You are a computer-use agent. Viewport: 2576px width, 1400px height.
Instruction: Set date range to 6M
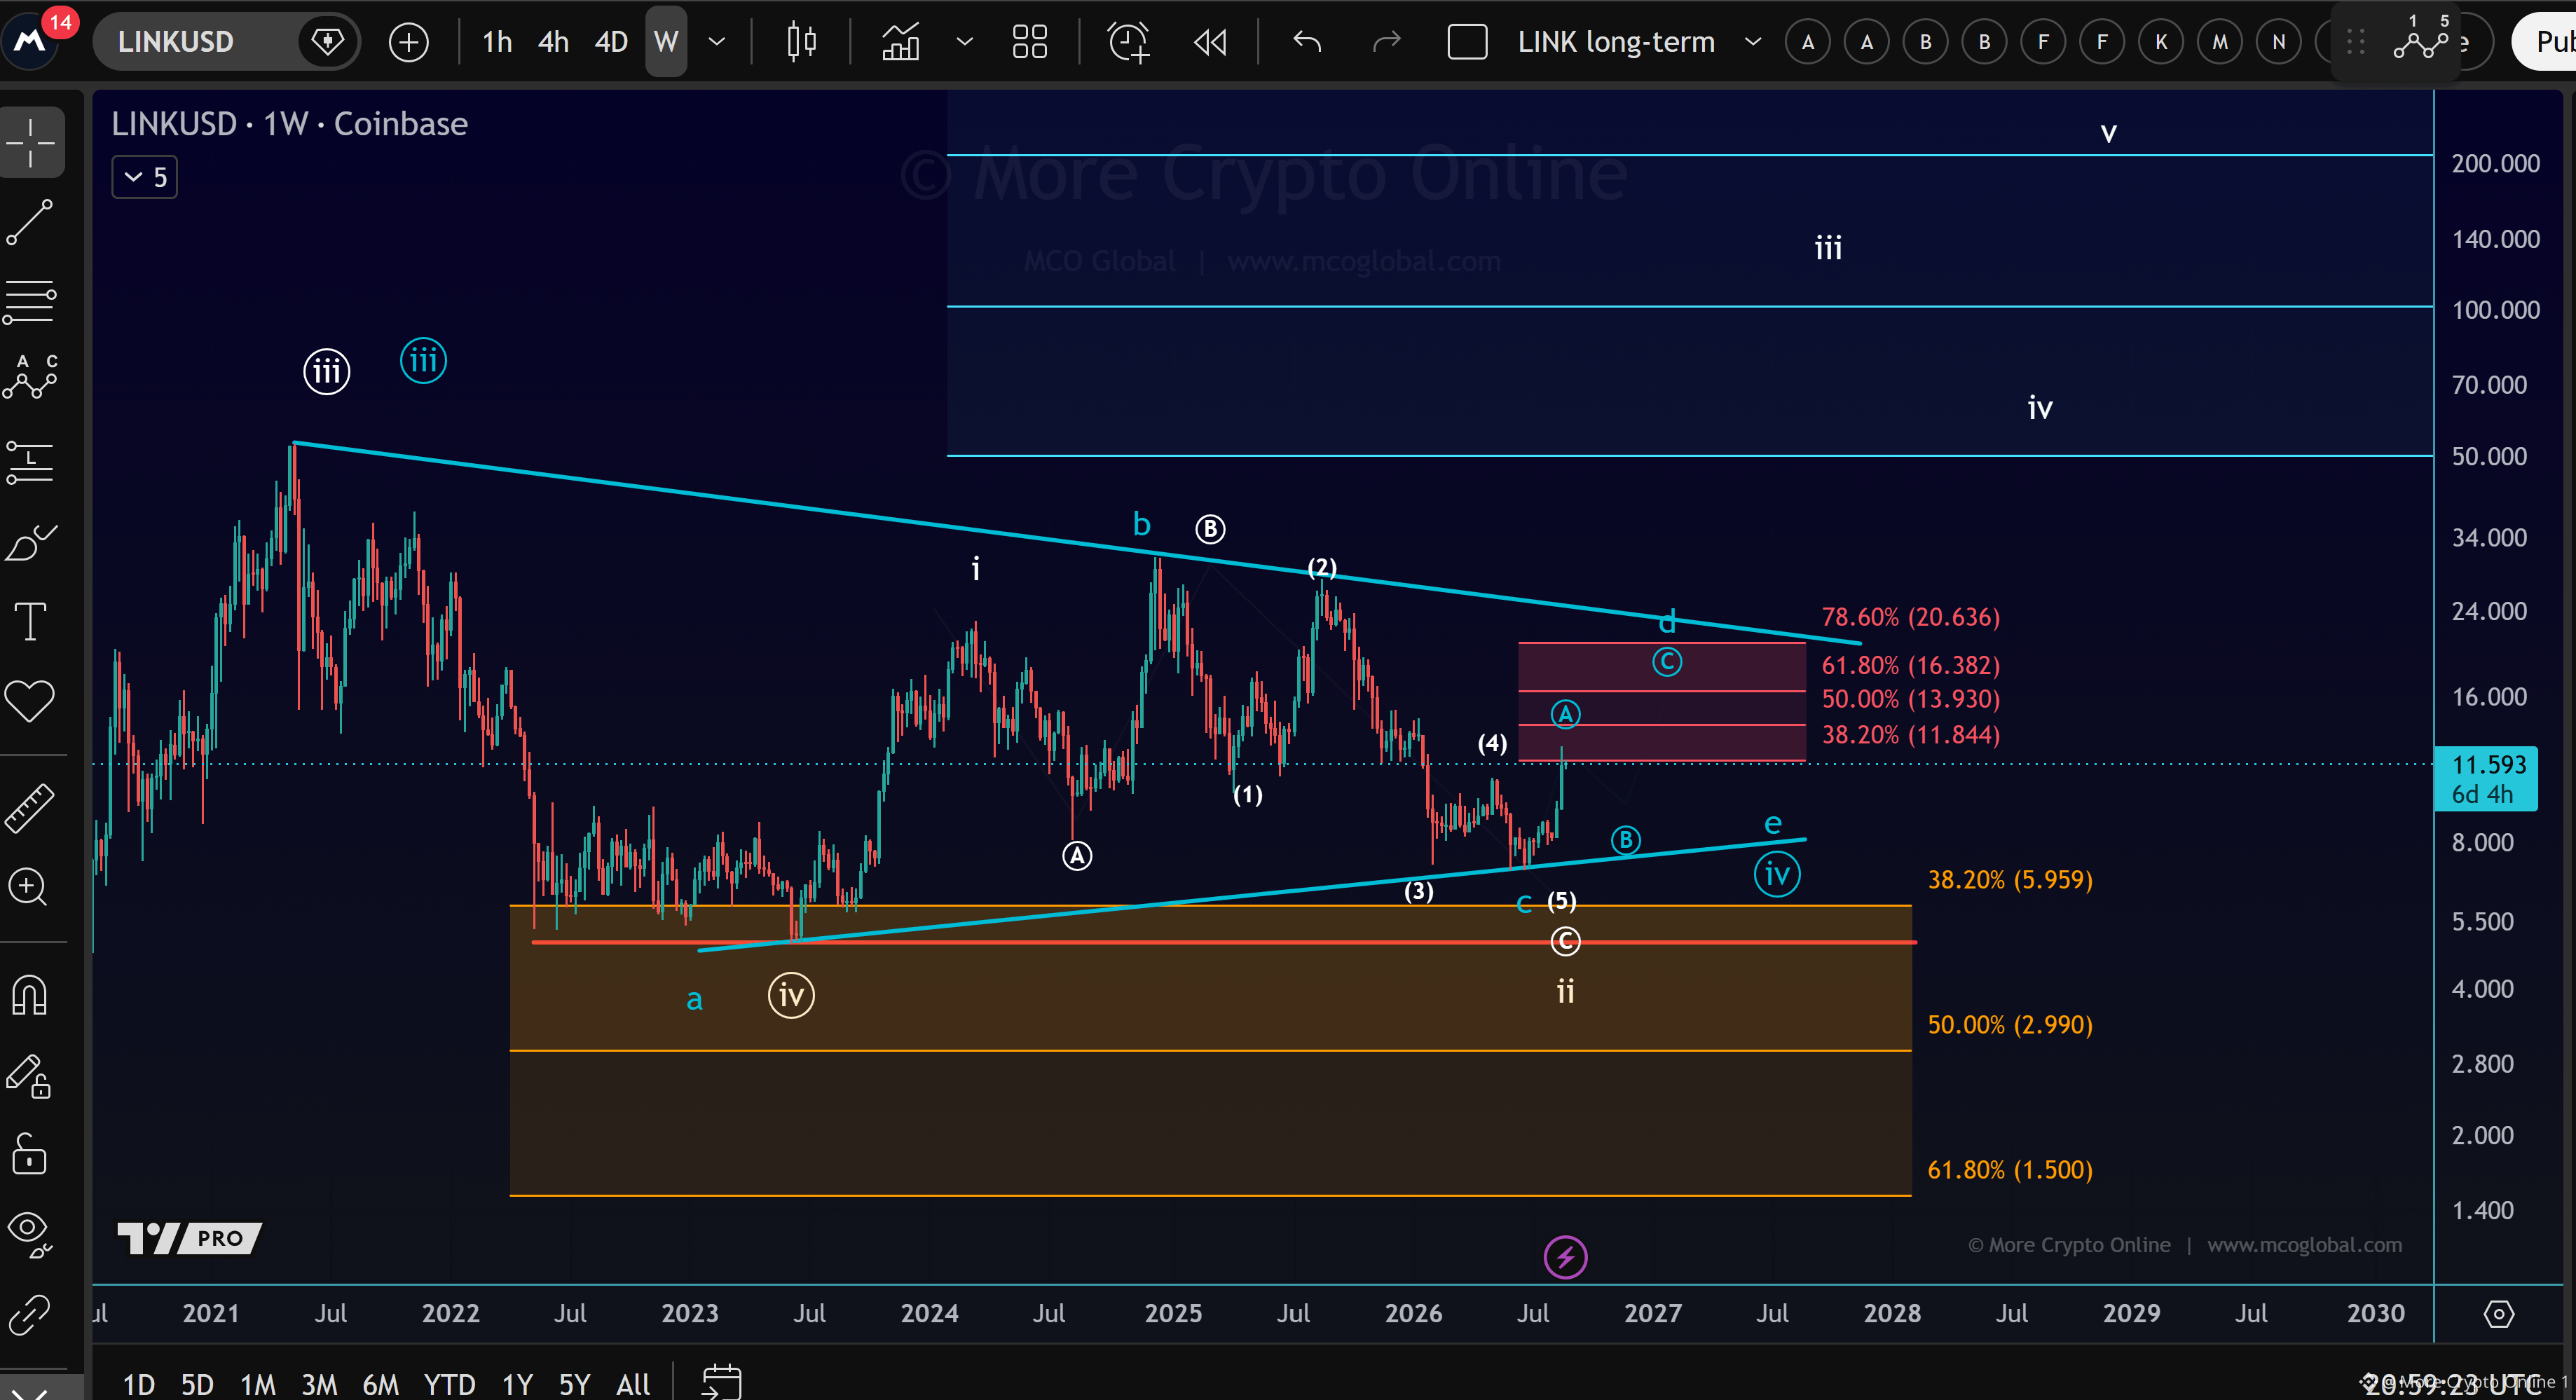pyautogui.click(x=380, y=1384)
